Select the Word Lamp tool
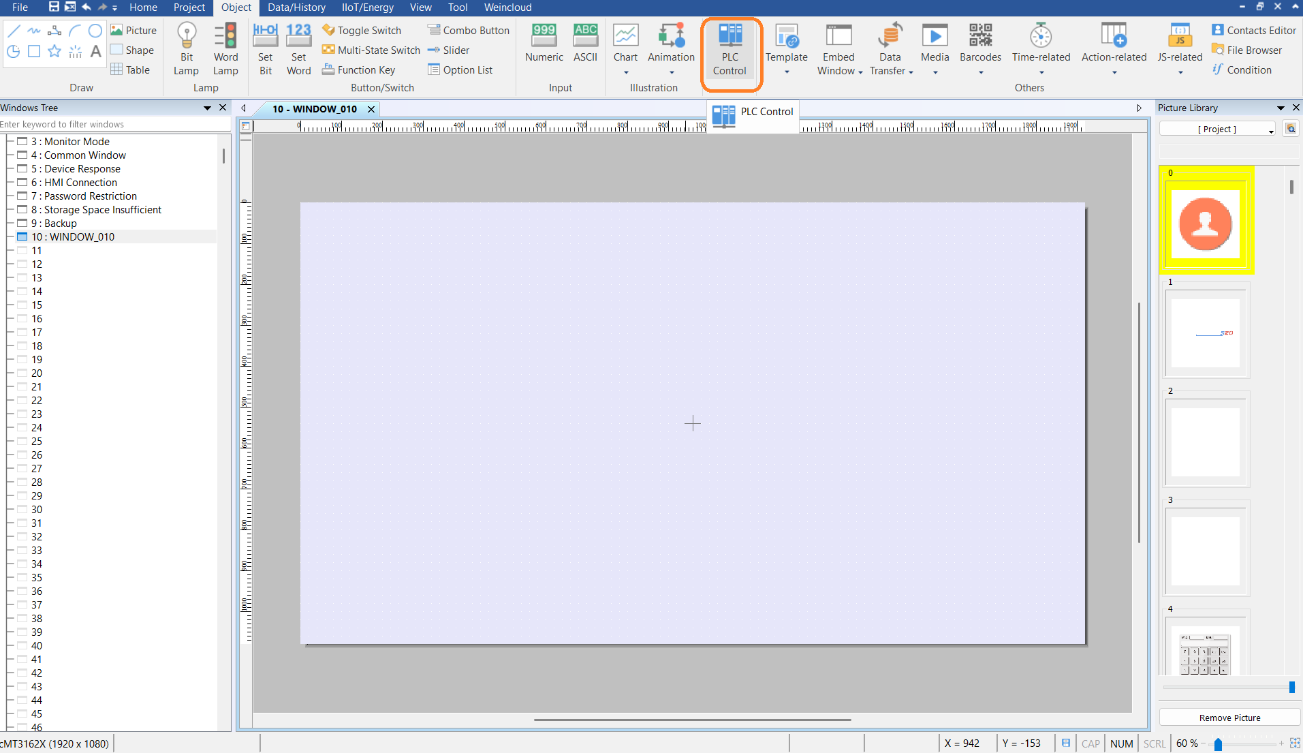 point(225,48)
